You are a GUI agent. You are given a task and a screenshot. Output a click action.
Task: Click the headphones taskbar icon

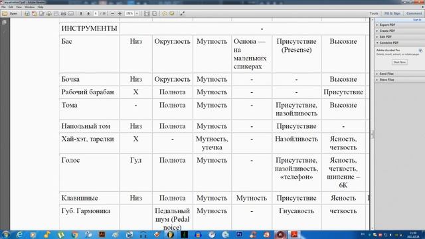click(143, 234)
